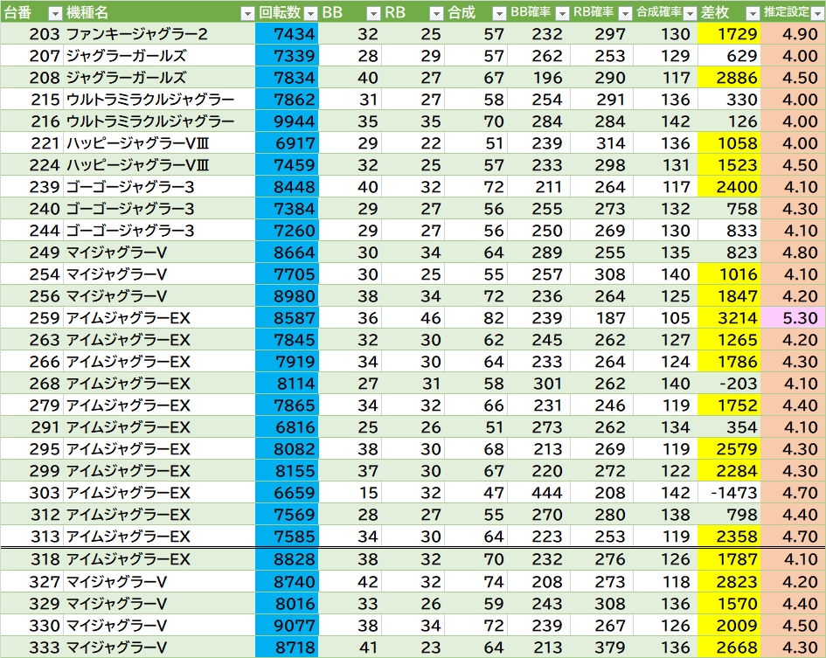Select the 差枚 cell 2886
Image resolution: width=826 pixels, height=658 pixels.
[x=729, y=78]
